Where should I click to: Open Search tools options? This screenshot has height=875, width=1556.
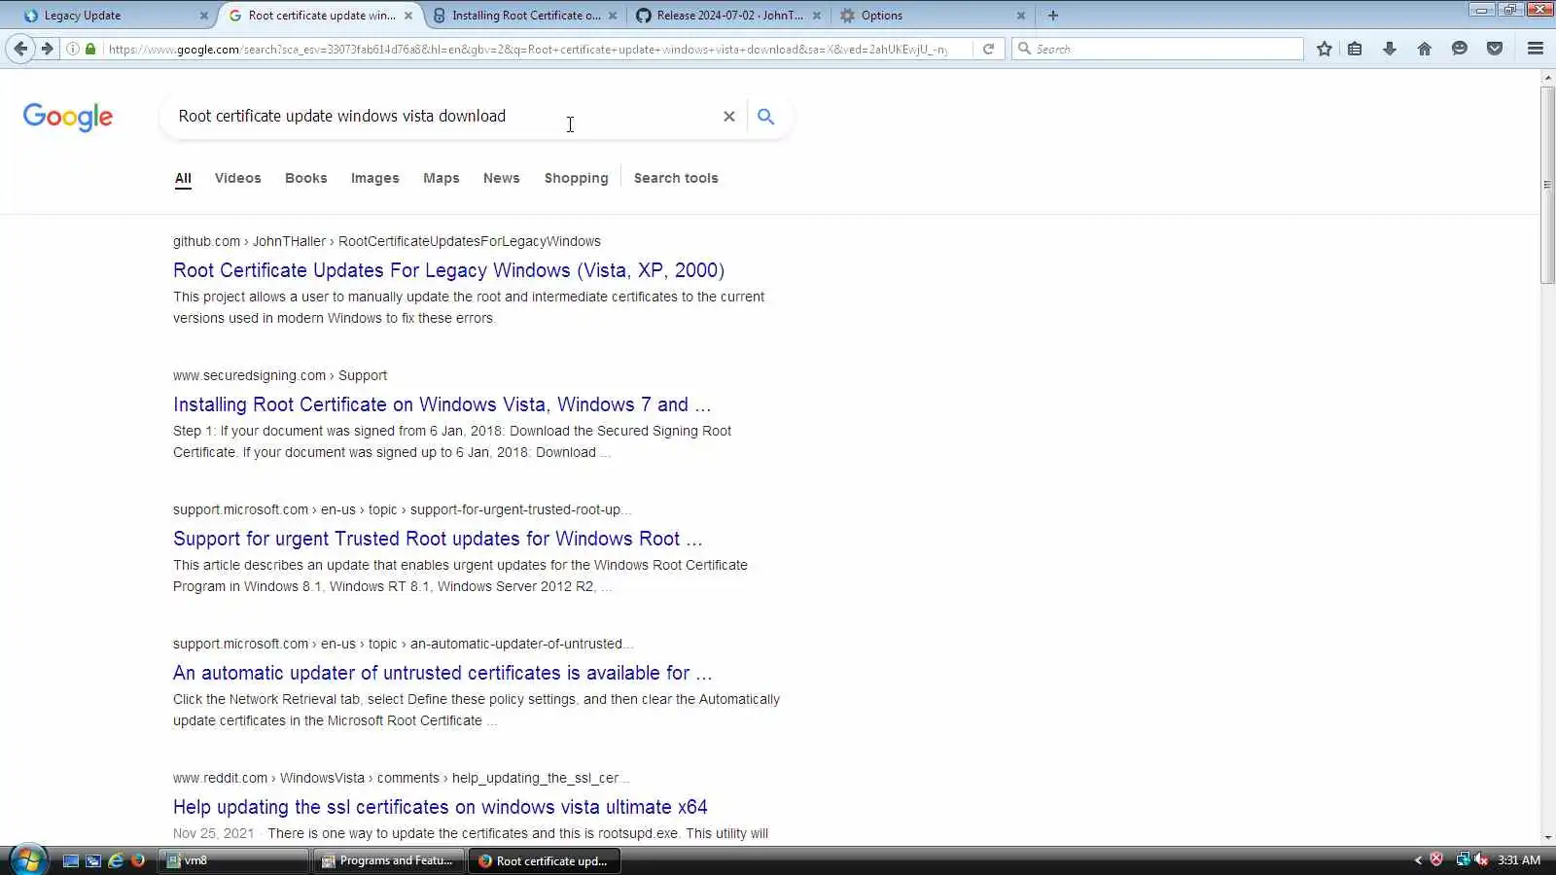click(x=676, y=178)
